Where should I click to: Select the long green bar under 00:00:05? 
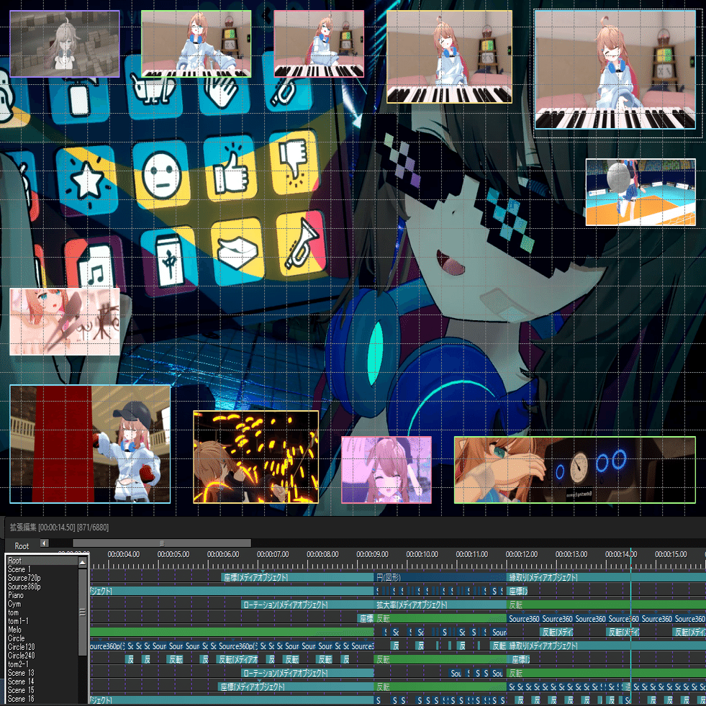232,632
